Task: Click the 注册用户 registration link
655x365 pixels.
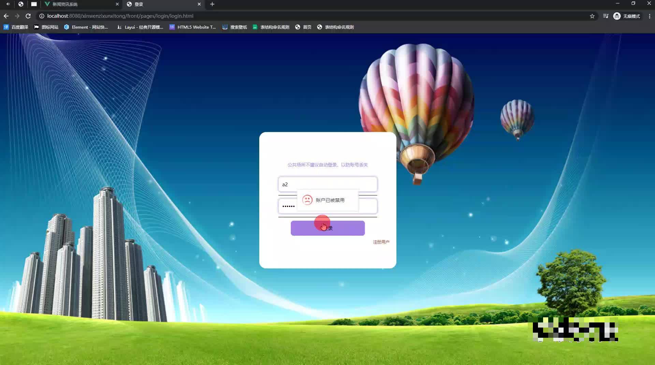Action: point(380,242)
